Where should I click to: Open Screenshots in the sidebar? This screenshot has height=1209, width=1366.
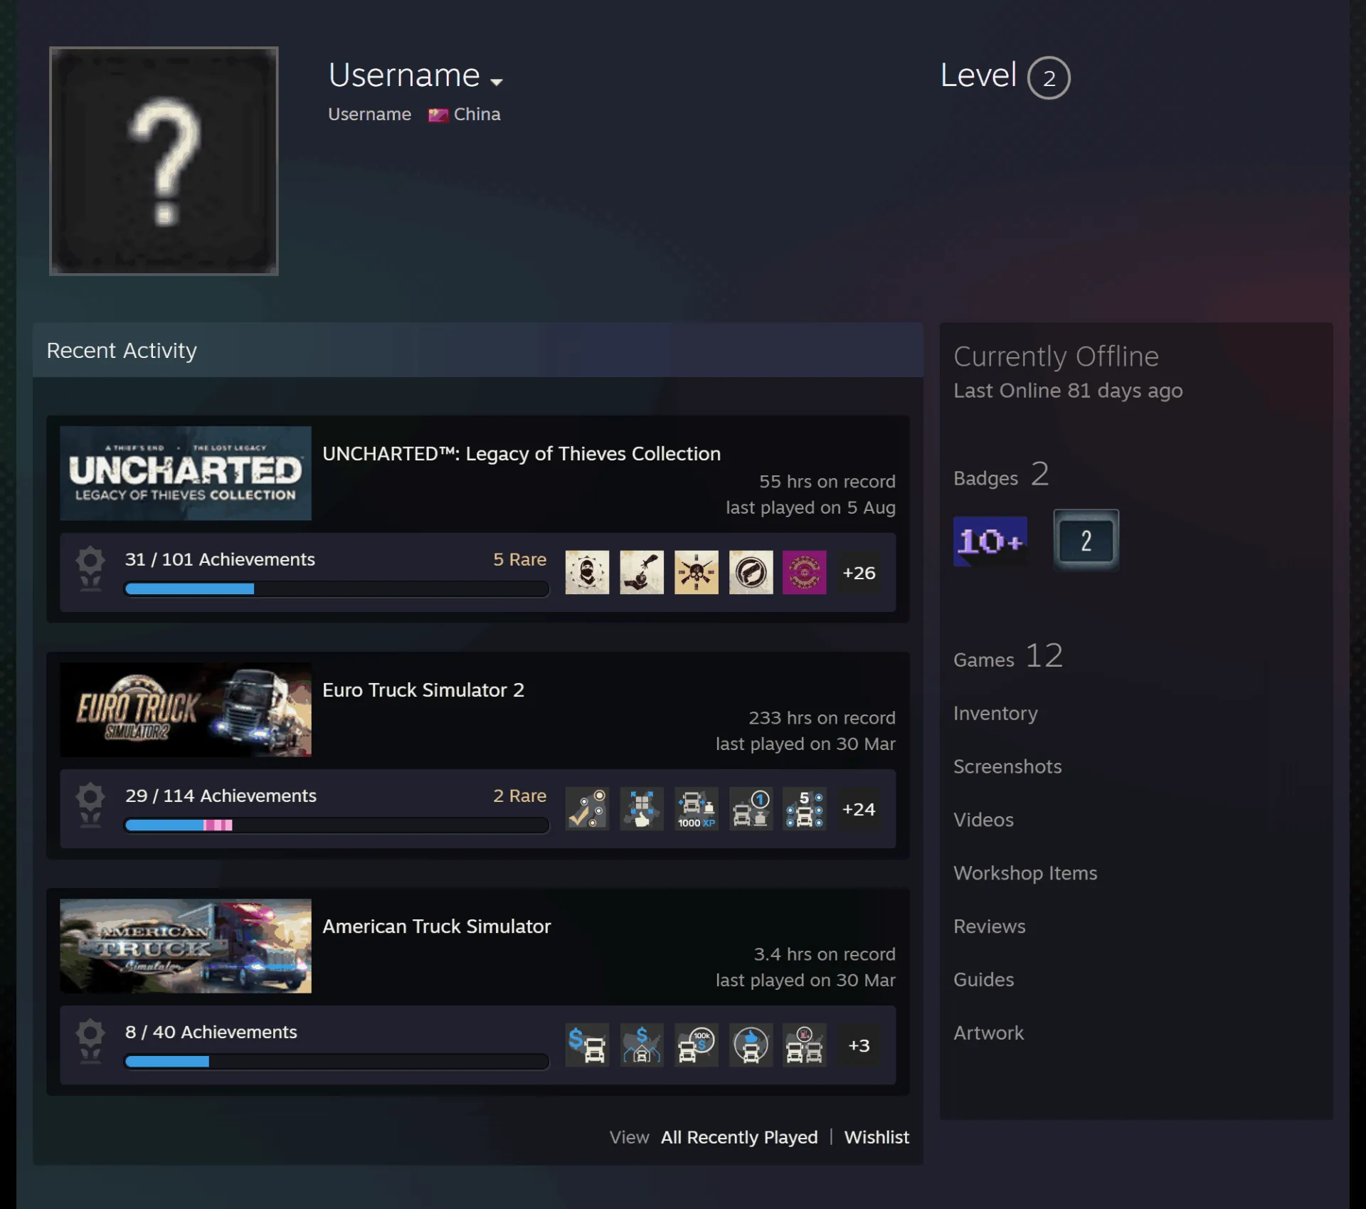point(1007,766)
